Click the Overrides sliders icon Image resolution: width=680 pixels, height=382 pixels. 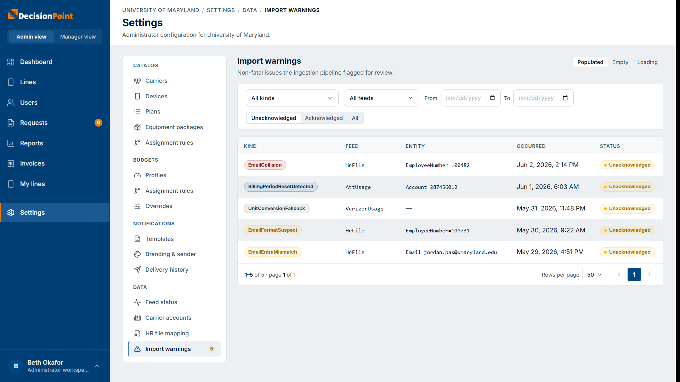pos(137,206)
